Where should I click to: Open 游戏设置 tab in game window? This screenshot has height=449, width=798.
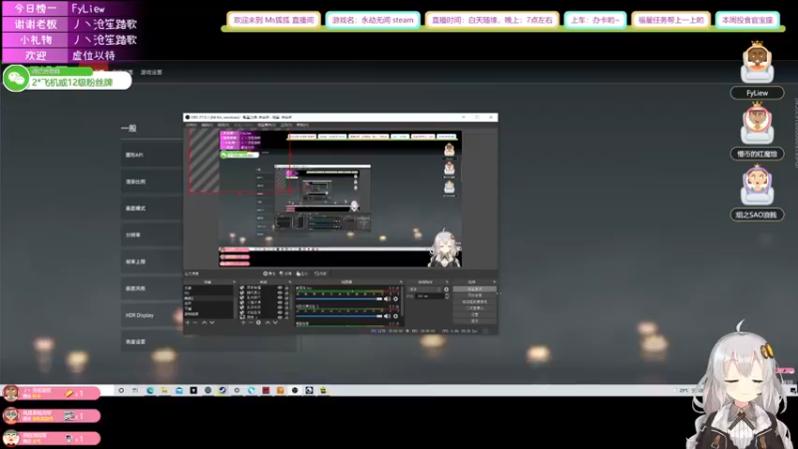tap(152, 72)
